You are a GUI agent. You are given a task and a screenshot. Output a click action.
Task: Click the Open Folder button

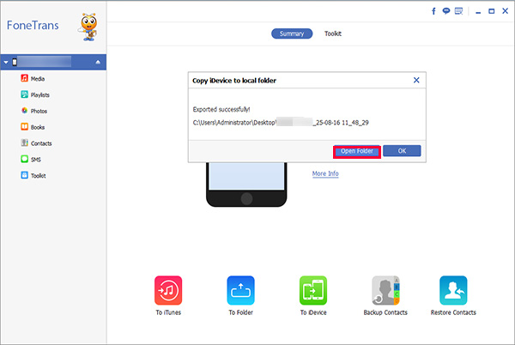[x=357, y=151]
